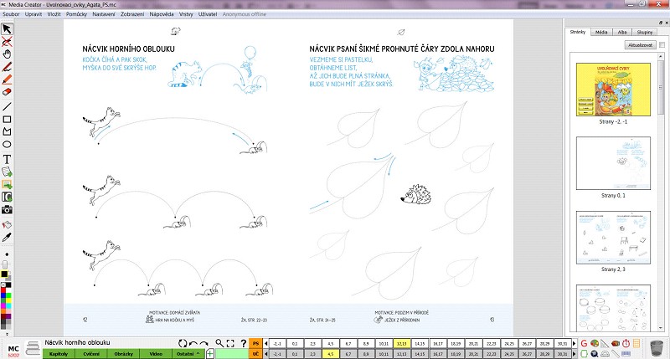This screenshot has width=670, height=359.
Task: Expand the Ostatní menu caret
Action: pyautogui.click(x=198, y=353)
